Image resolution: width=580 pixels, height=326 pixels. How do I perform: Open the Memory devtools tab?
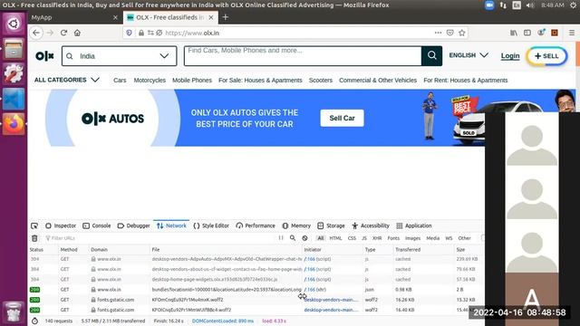pyautogui.click(x=296, y=225)
